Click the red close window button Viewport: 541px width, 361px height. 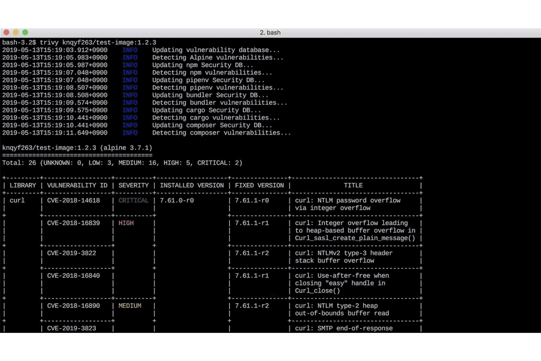(6, 32)
